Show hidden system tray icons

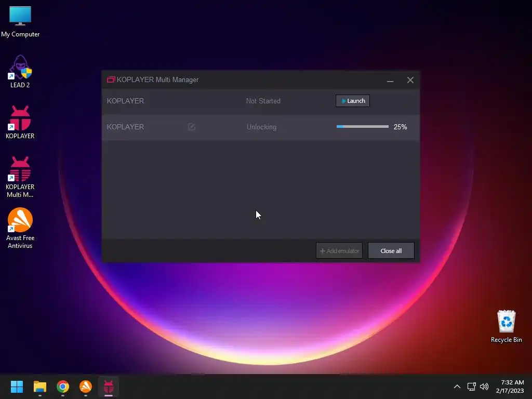(457, 387)
